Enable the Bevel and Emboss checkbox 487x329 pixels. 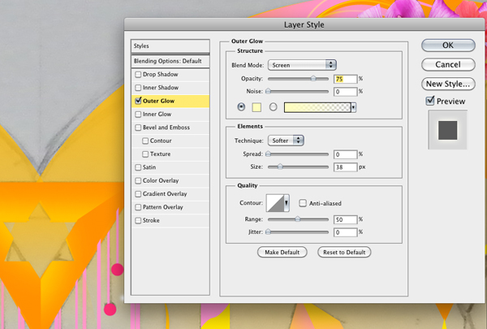(x=138, y=128)
